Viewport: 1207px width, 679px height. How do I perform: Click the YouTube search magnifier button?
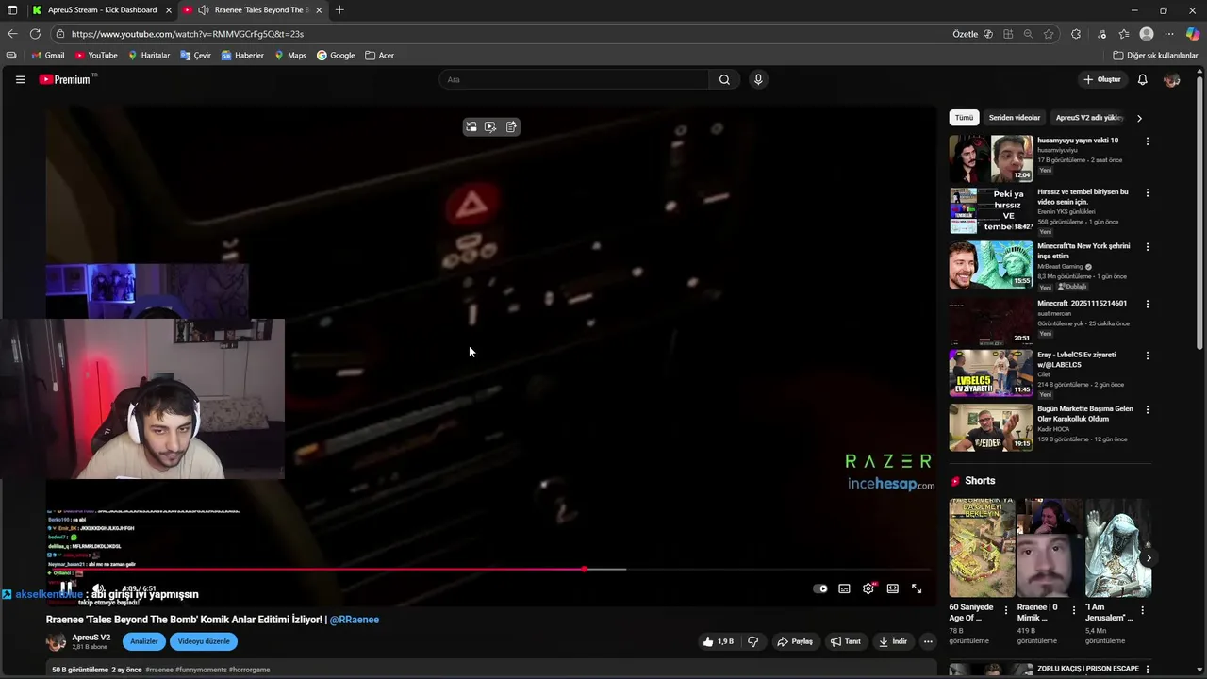(x=724, y=80)
